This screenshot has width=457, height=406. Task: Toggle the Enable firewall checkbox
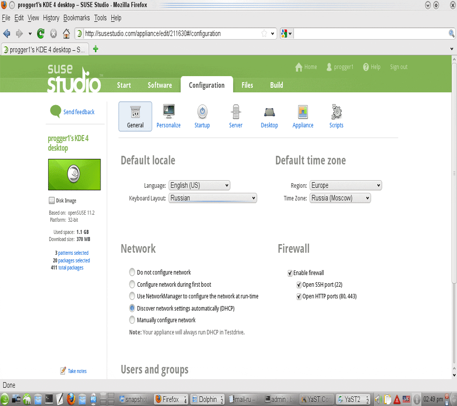click(290, 273)
